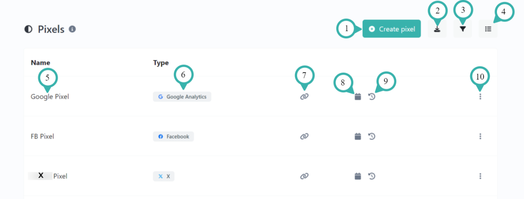Viewport: 524px width, 199px height.
Task: Open the FB Pixel row name
Action: pyautogui.click(x=42, y=137)
